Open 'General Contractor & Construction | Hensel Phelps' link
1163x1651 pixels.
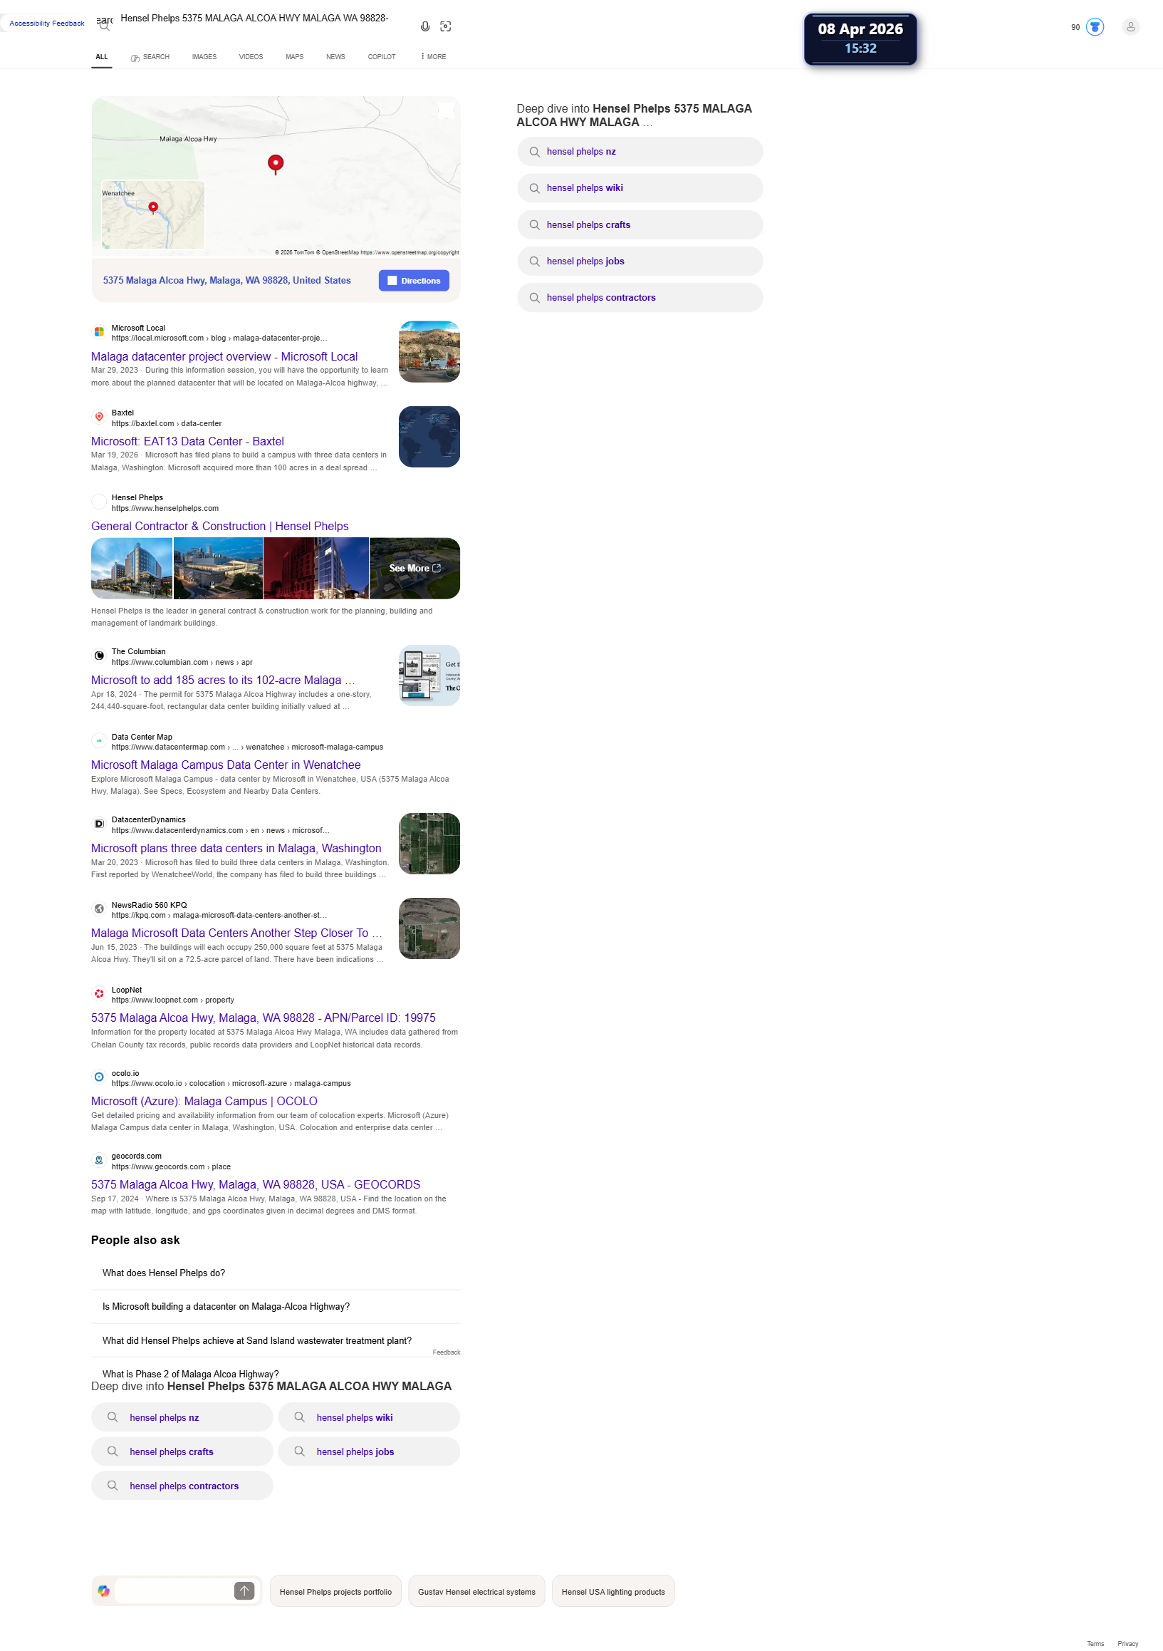pos(220,527)
